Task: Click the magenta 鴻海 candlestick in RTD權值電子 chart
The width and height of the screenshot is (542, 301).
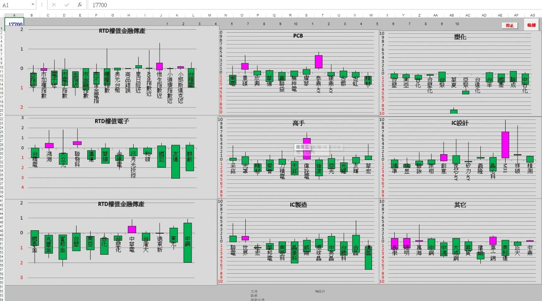Action: coord(49,146)
